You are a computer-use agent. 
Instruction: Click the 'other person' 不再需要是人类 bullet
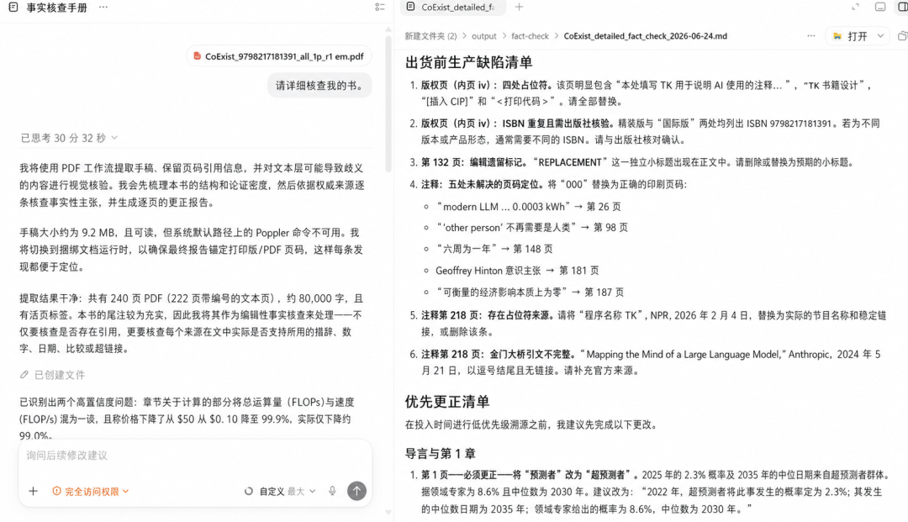531,228
